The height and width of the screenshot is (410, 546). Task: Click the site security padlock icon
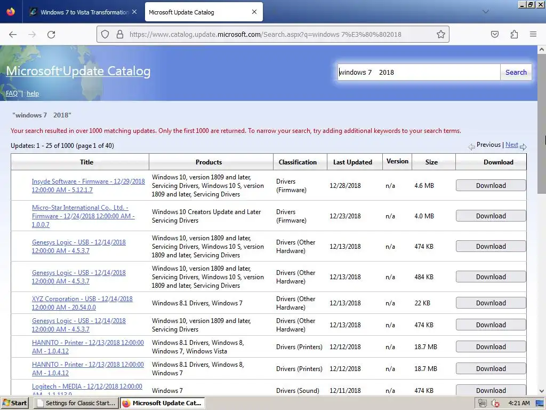(120, 34)
